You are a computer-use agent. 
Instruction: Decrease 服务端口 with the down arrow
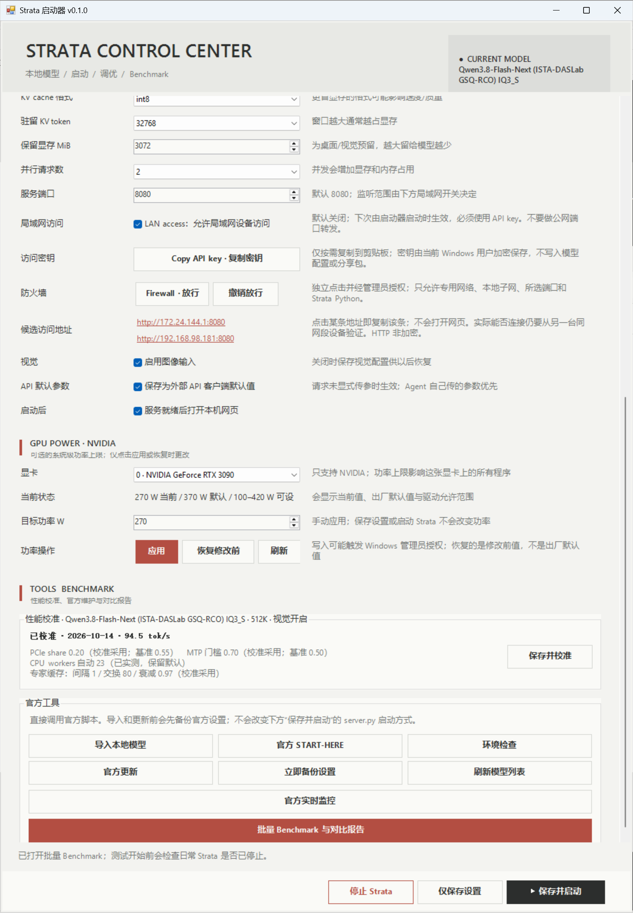(294, 198)
